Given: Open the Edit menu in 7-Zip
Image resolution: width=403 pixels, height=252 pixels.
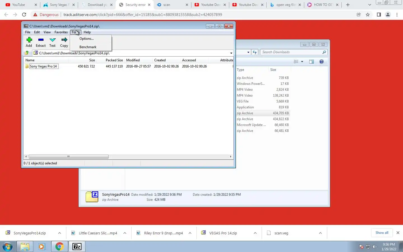Looking at the screenshot, I should click(37, 32).
